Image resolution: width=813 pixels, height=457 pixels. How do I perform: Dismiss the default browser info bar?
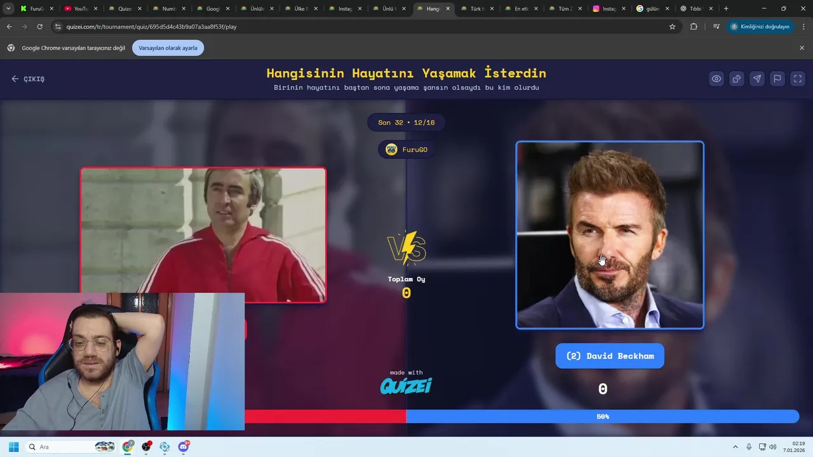[x=802, y=48]
